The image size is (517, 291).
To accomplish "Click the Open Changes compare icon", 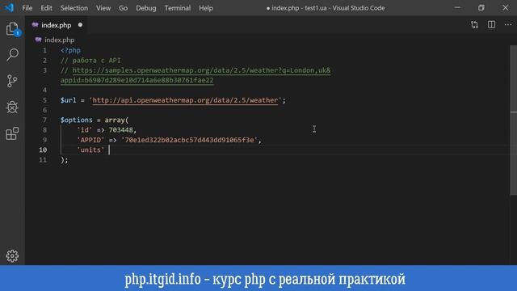I will [474, 25].
